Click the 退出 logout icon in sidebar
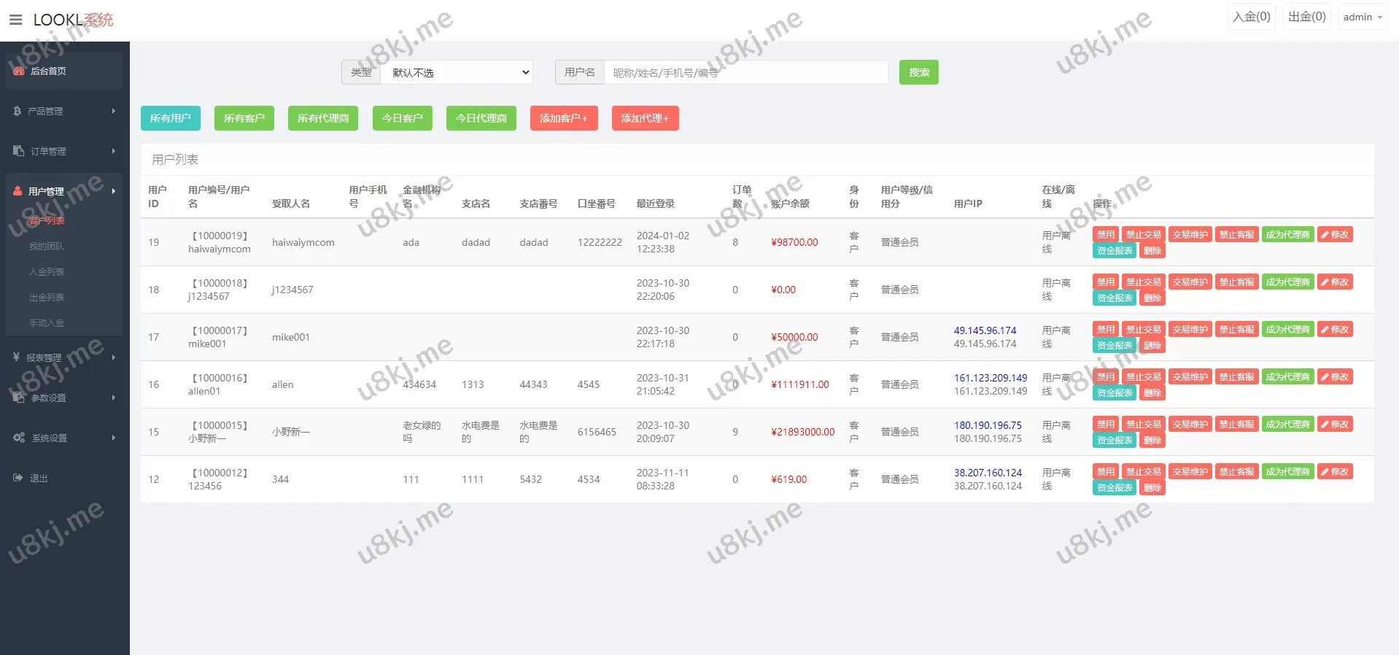The image size is (1399, 655). 18,478
